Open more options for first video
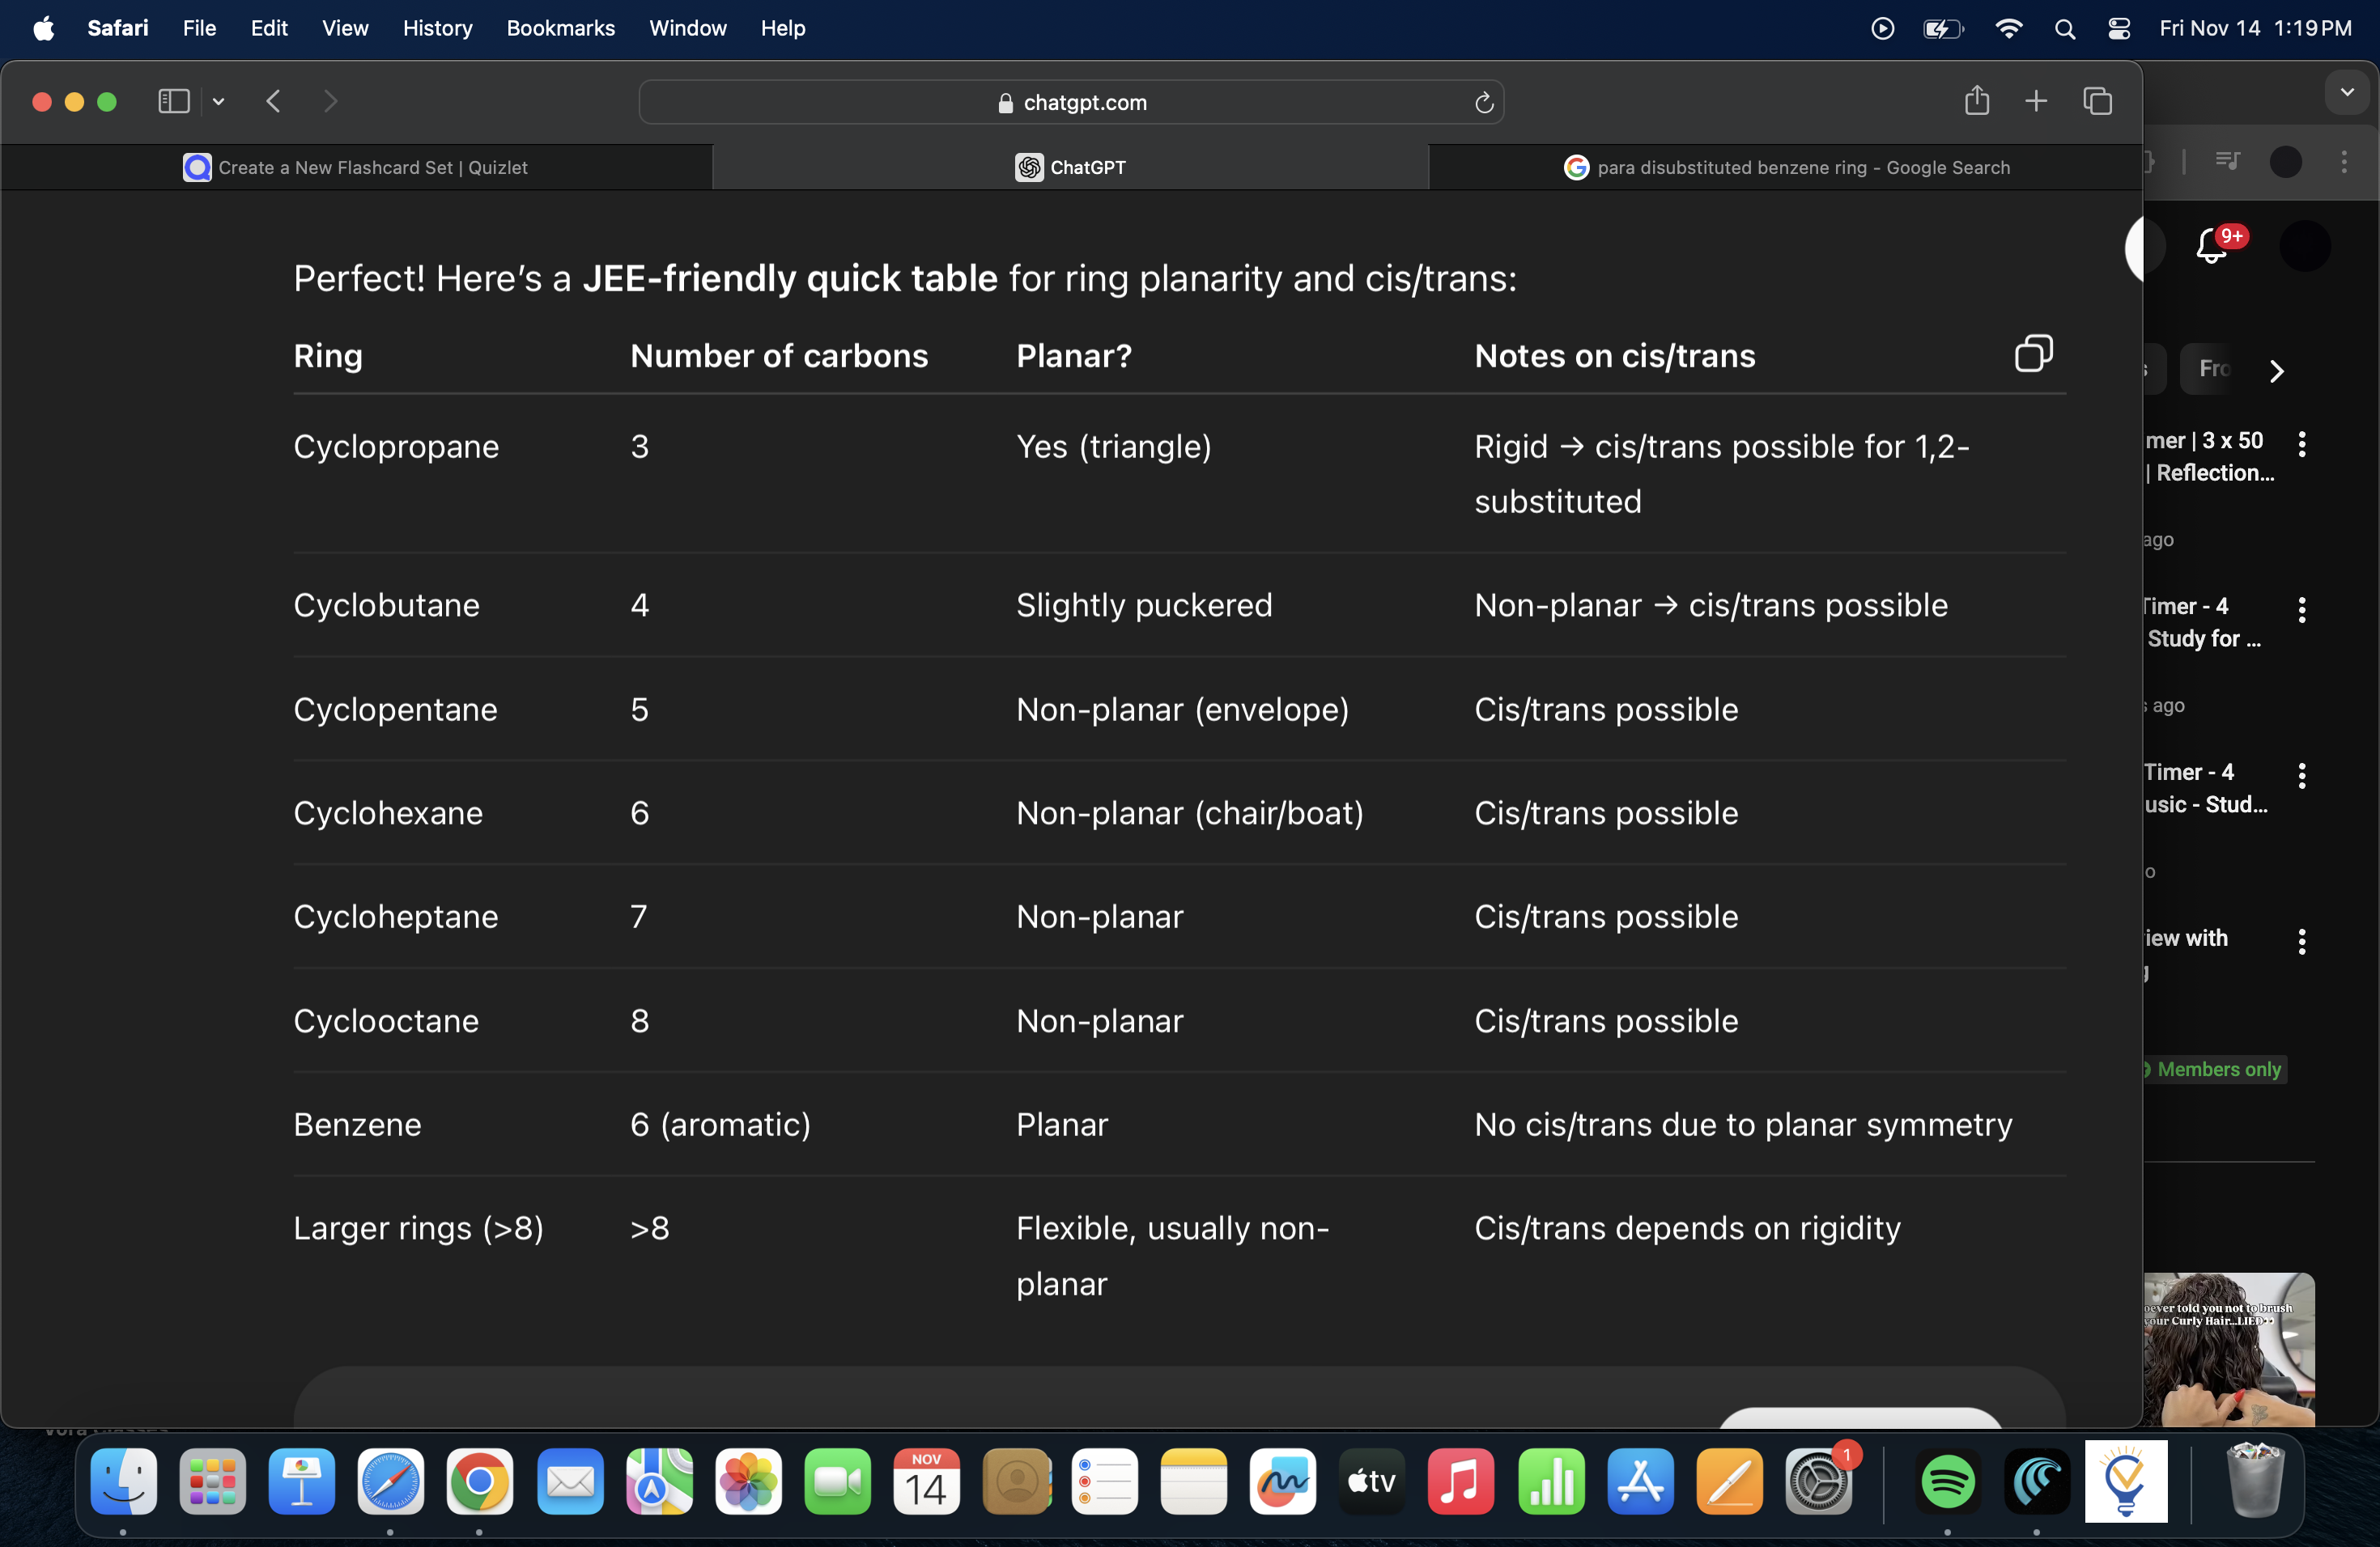Viewport: 2380px width, 1547px height. point(2301,445)
